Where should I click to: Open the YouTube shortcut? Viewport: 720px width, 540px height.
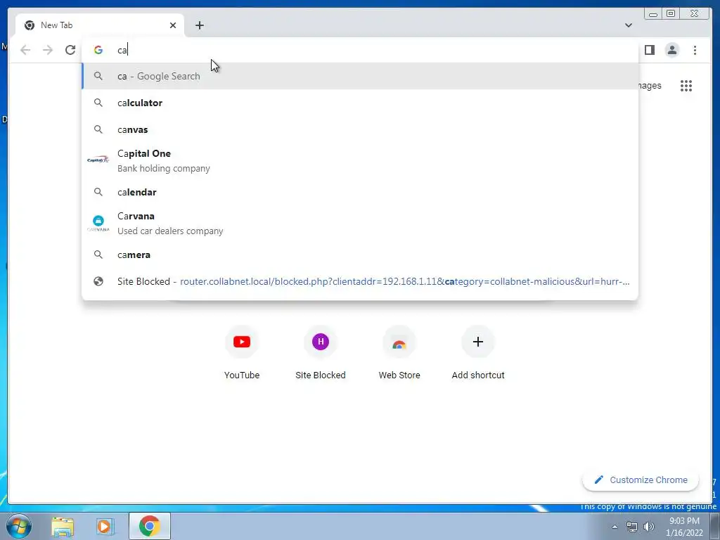point(242,353)
